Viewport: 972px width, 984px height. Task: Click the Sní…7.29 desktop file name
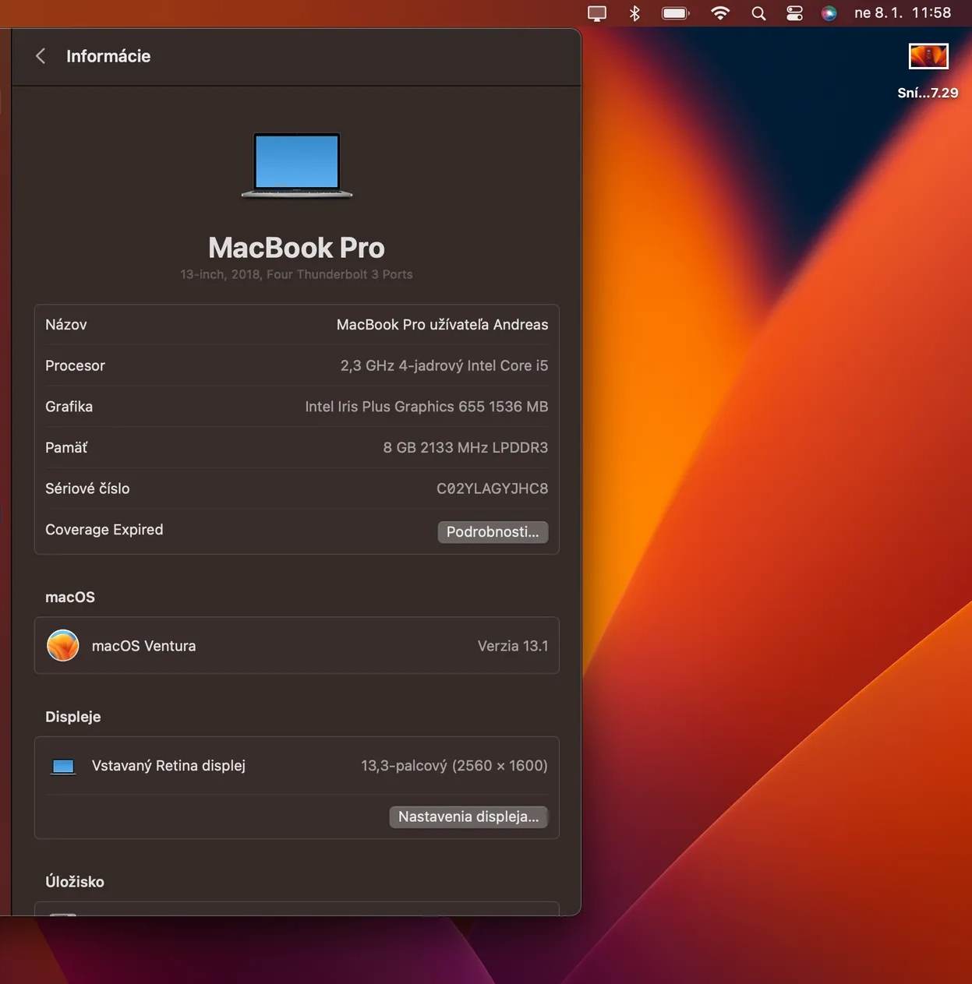pos(928,93)
